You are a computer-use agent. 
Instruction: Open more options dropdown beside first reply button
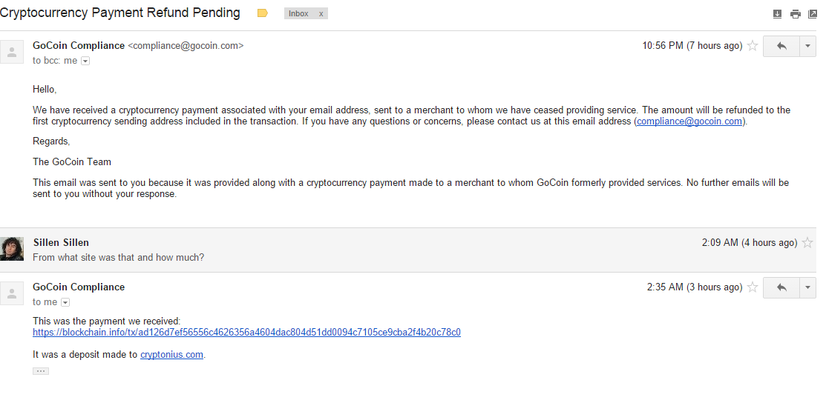807,46
